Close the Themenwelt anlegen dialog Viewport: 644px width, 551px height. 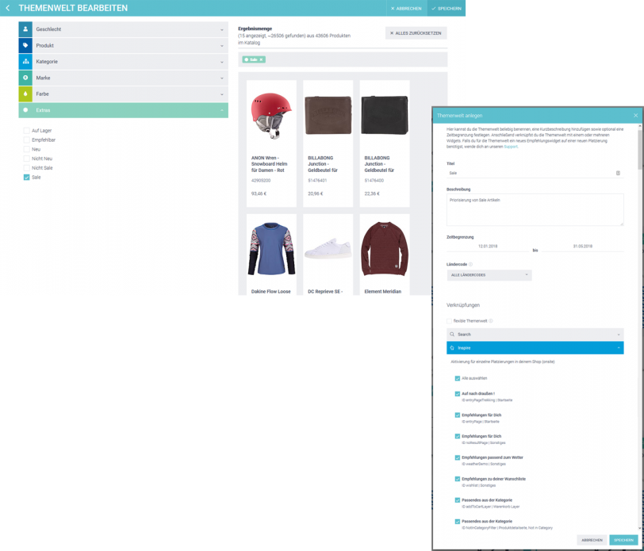coord(635,116)
